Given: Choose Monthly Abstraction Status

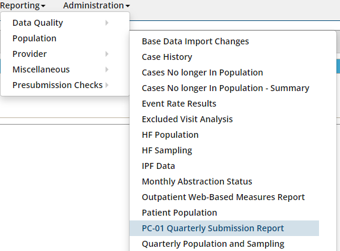Looking at the screenshot, I should click(x=197, y=182).
